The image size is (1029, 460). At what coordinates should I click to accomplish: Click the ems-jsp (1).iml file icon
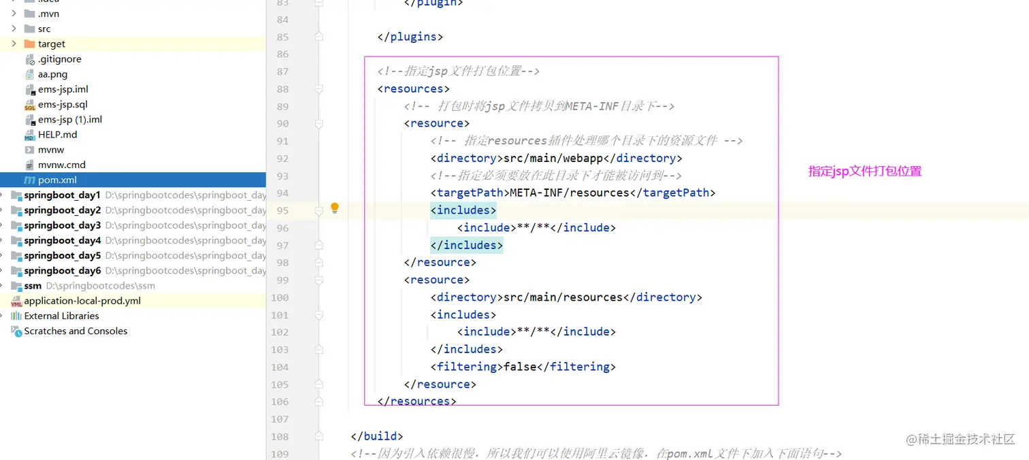[x=29, y=119]
